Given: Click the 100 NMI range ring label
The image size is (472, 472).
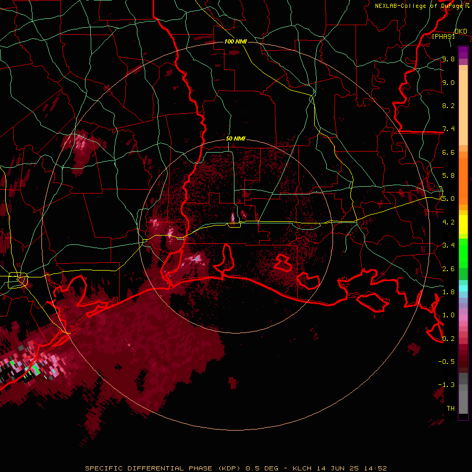Looking at the screenshot, I should tap(235, 41).
